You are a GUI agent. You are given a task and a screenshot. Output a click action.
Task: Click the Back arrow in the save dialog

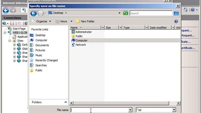tap(34, 13)
